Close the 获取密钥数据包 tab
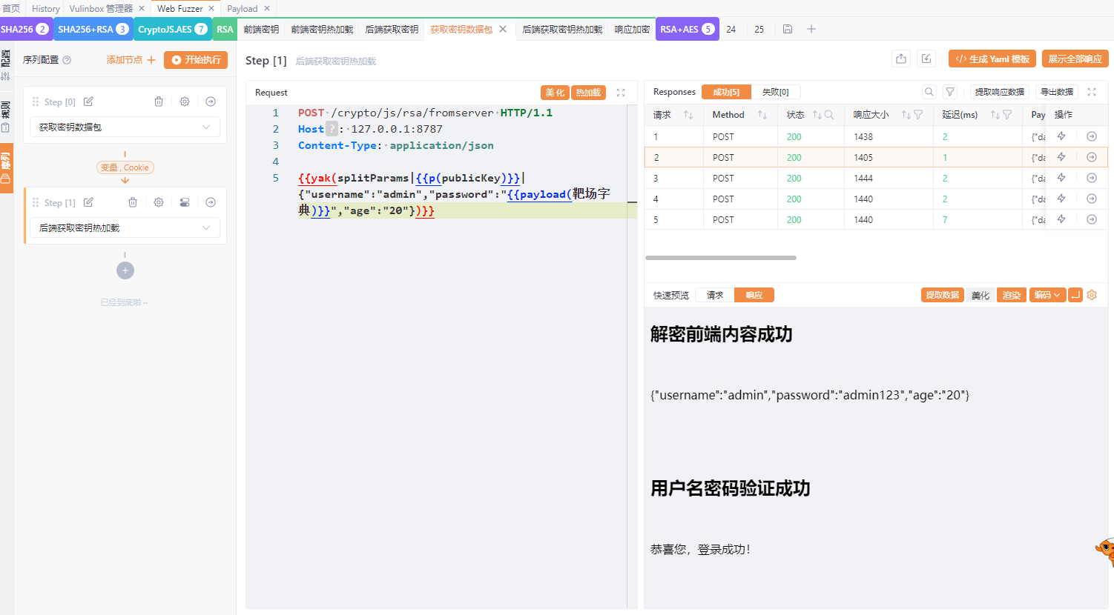This screenshot has width=1114, height=615. 503,29
